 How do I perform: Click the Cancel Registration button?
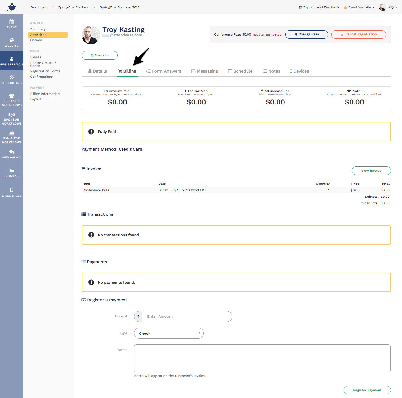pyautogui.click(x=359, y=34)
